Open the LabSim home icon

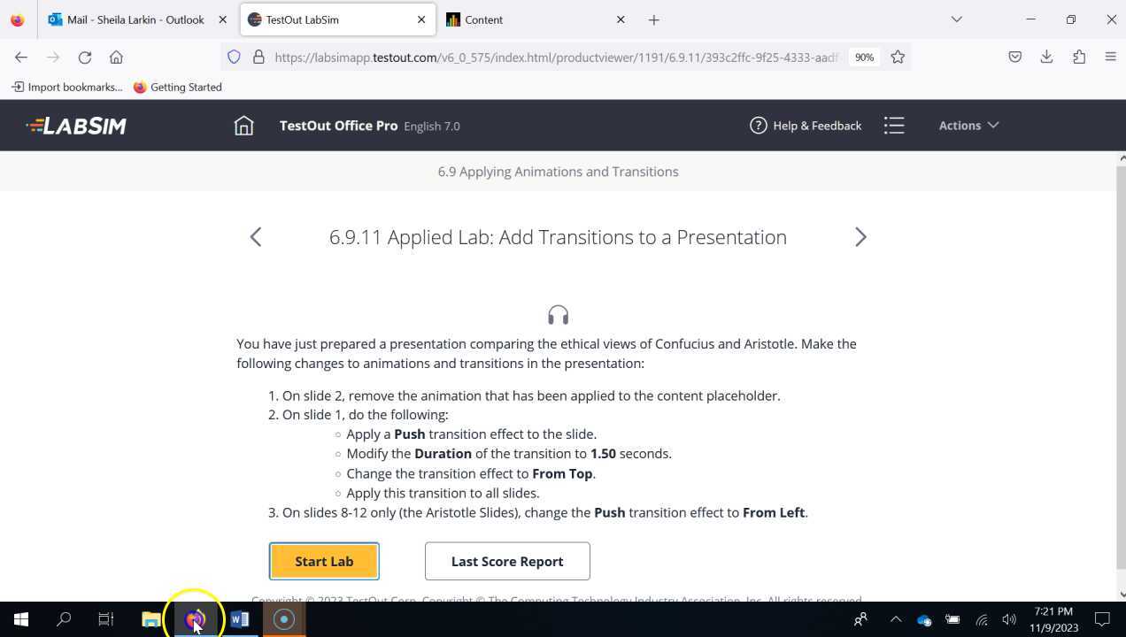pos(243,125)
